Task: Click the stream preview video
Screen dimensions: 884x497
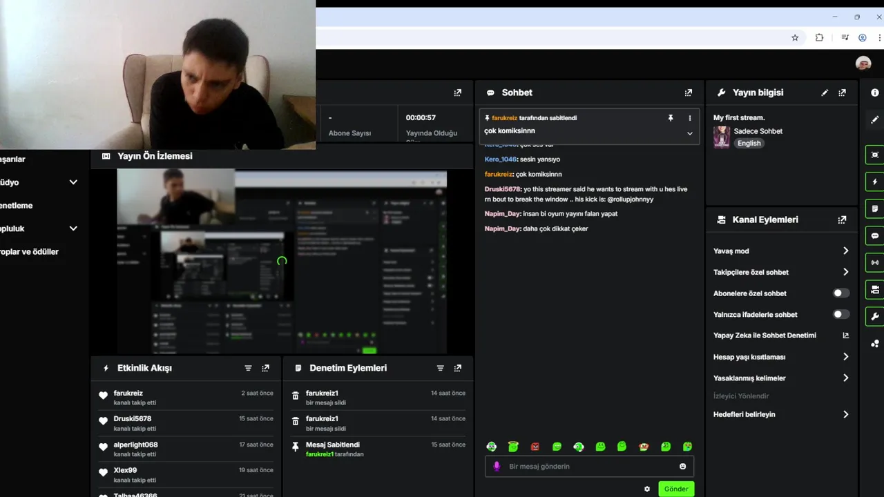Action: click(282, 262)
